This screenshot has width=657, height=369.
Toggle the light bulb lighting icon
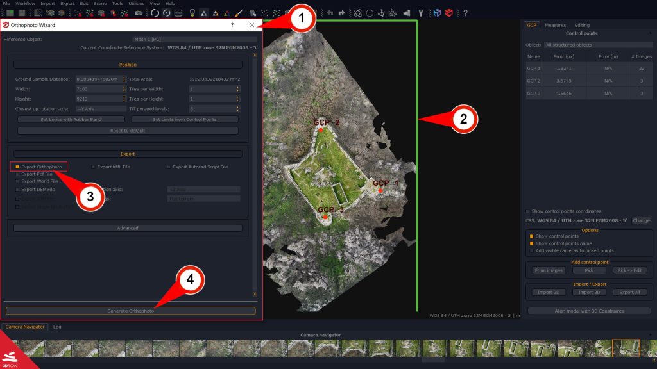click(192, 12)
